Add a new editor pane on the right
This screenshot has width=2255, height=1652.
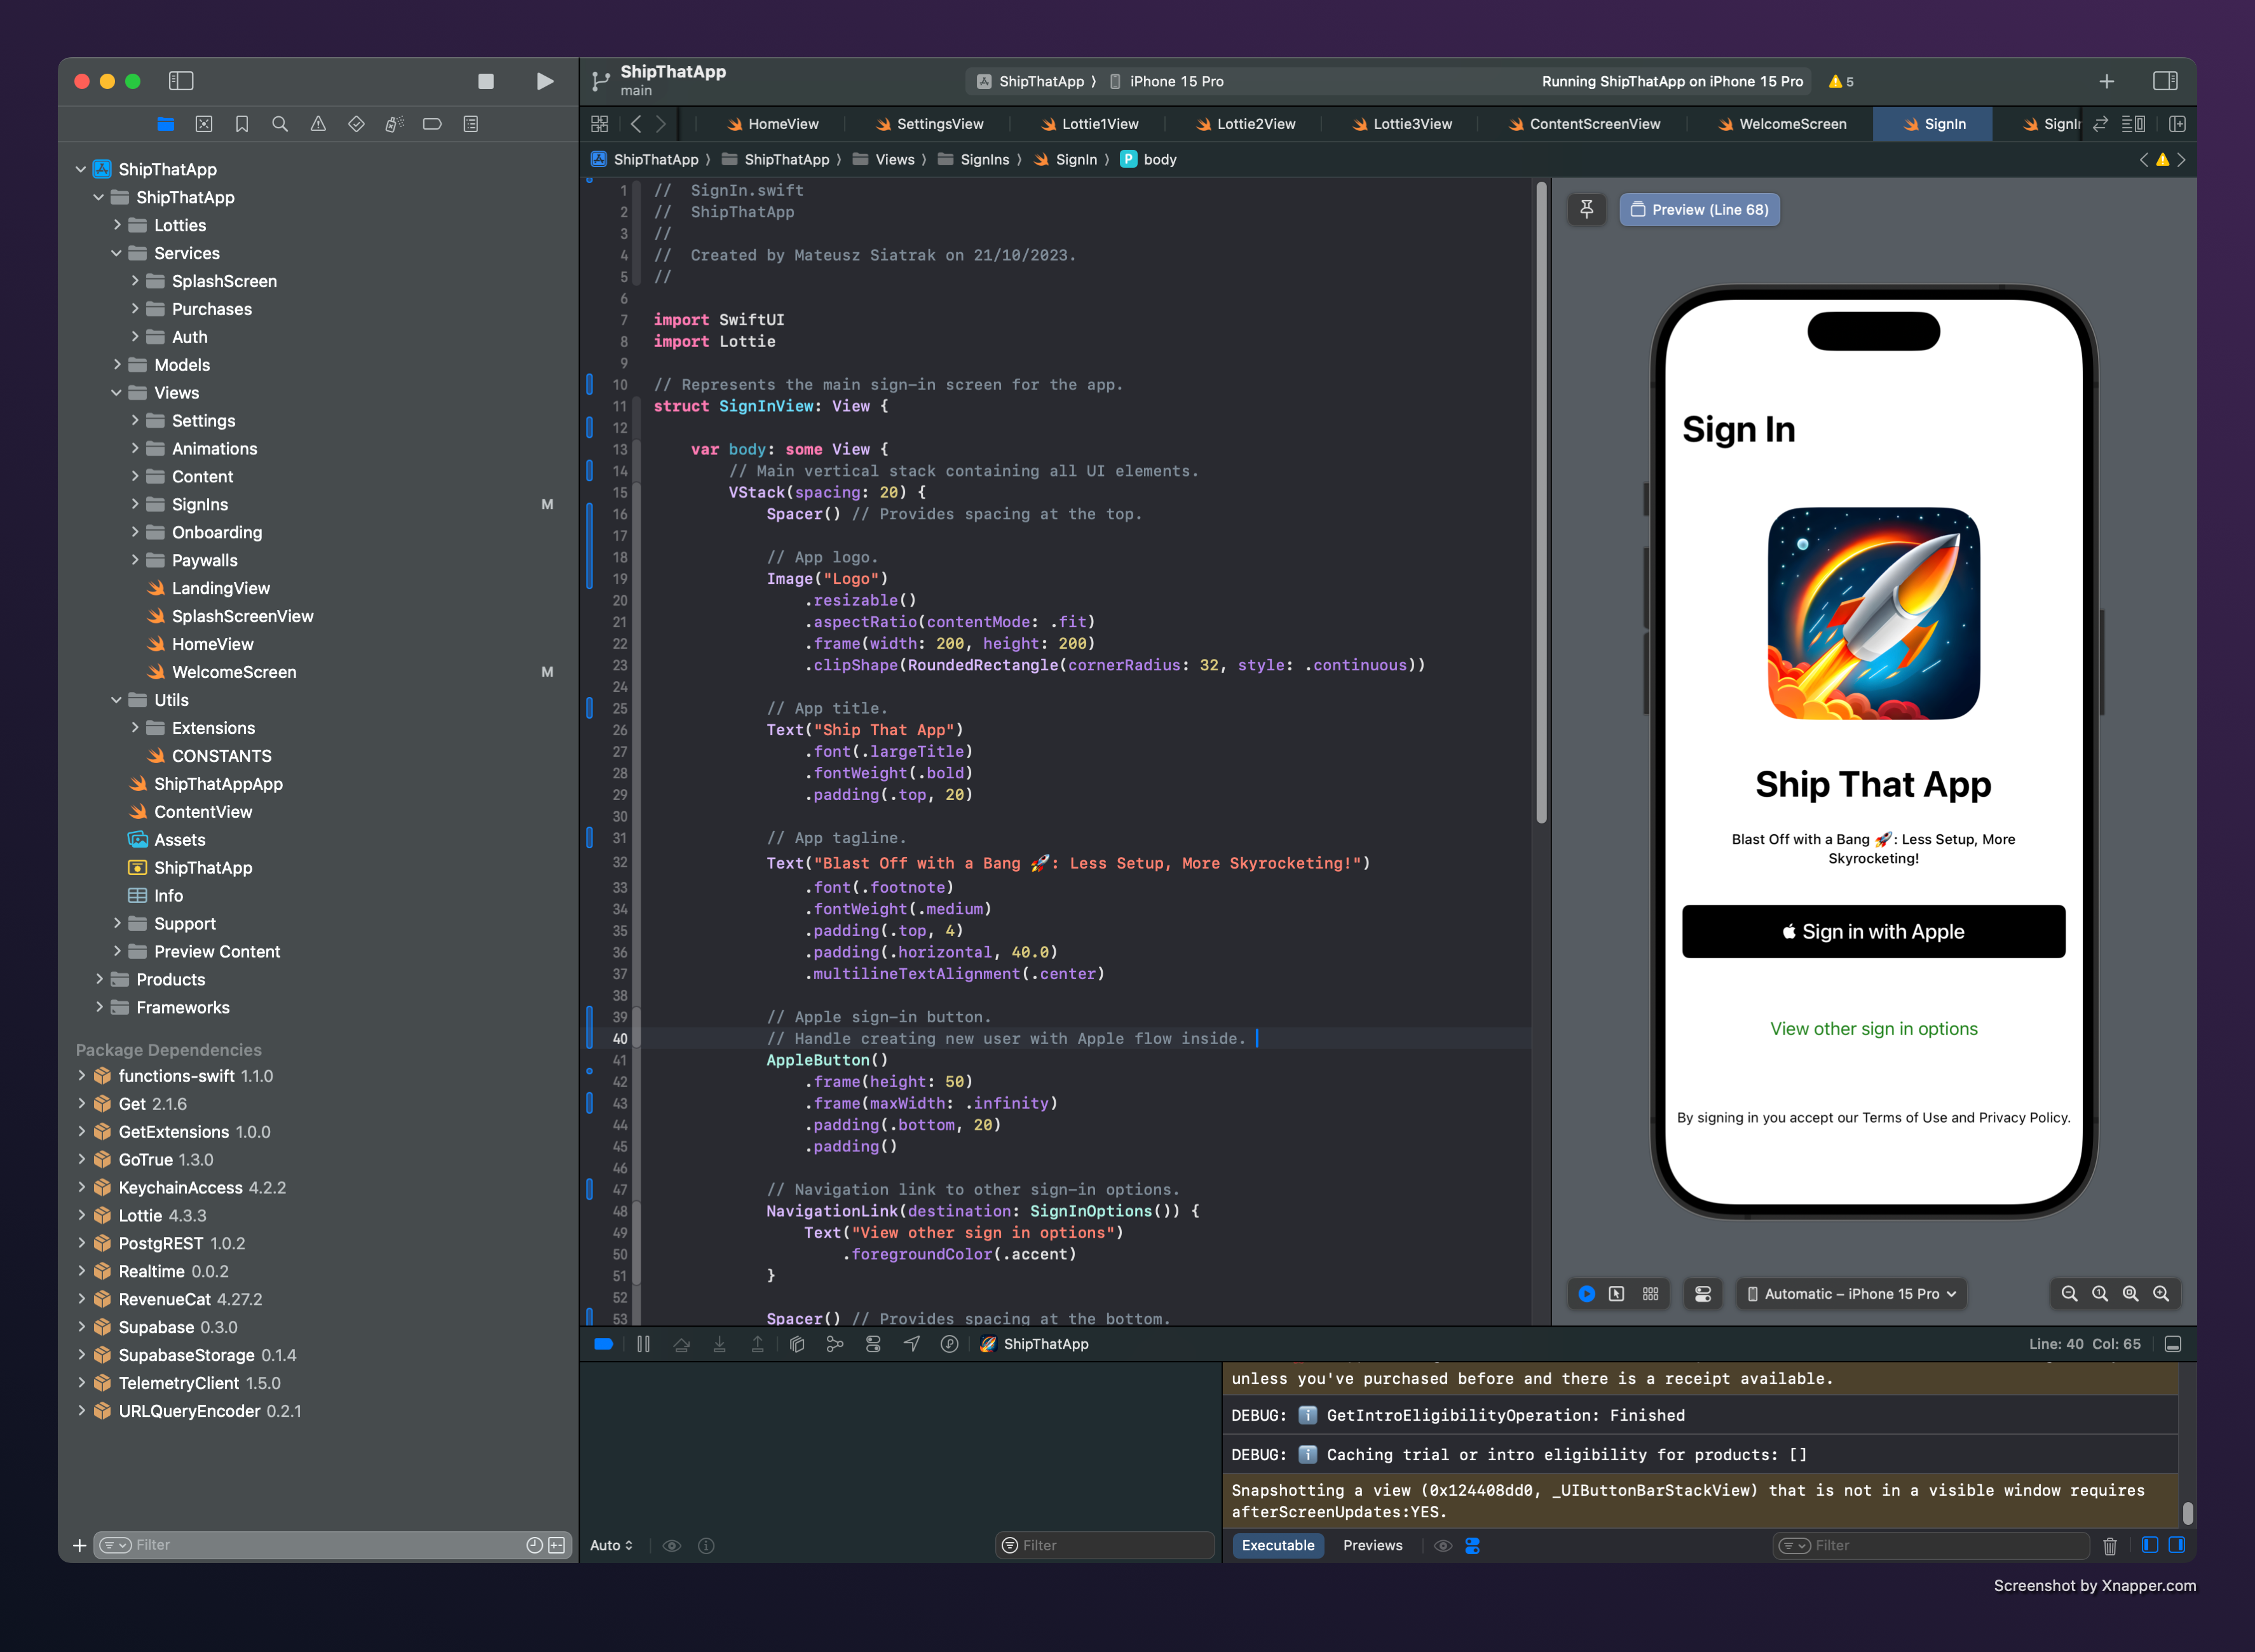coord(2177,124)
